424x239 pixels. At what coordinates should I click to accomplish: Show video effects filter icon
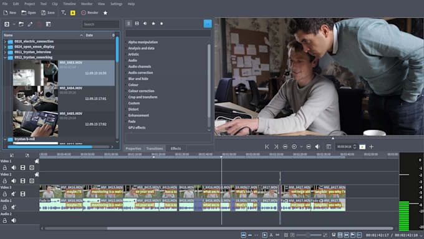(137, 24)
